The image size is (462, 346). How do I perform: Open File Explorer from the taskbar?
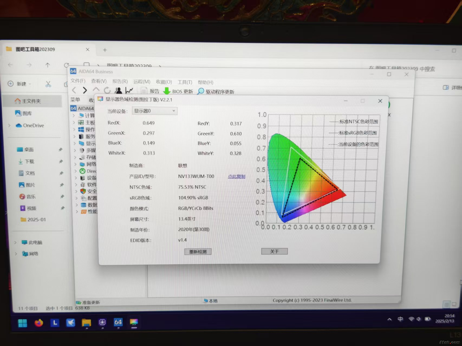coord(87,323)
